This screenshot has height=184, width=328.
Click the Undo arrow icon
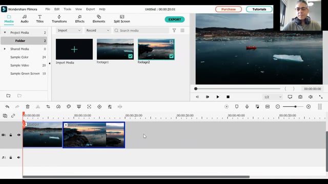[7, 107]
